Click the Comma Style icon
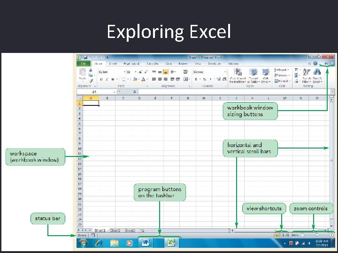 tap(210, 79)
